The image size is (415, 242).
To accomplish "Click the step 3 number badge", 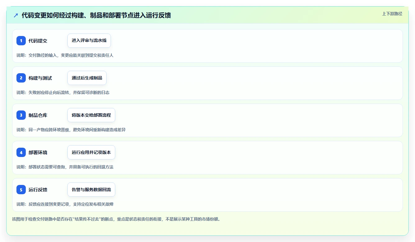I will point(21,115).
